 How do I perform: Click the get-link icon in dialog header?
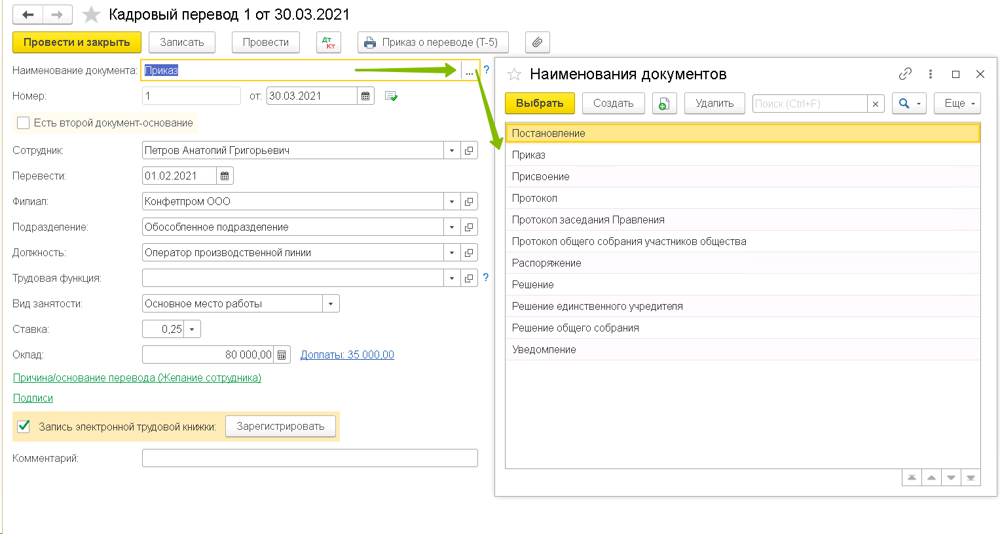(x=905, y=74)
